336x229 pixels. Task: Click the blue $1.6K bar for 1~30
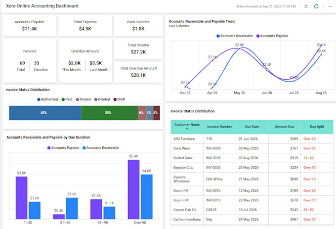tap(35, 210)
